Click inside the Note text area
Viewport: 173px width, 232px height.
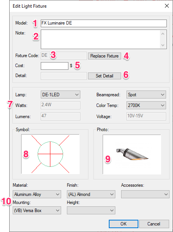pyautogui.click(x=100, y=39)
